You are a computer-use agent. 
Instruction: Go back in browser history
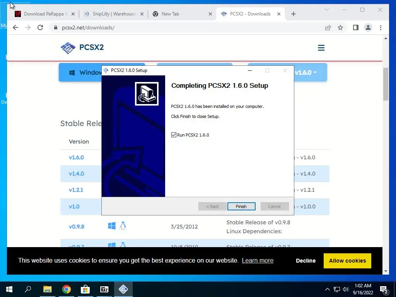coord(15,27)
